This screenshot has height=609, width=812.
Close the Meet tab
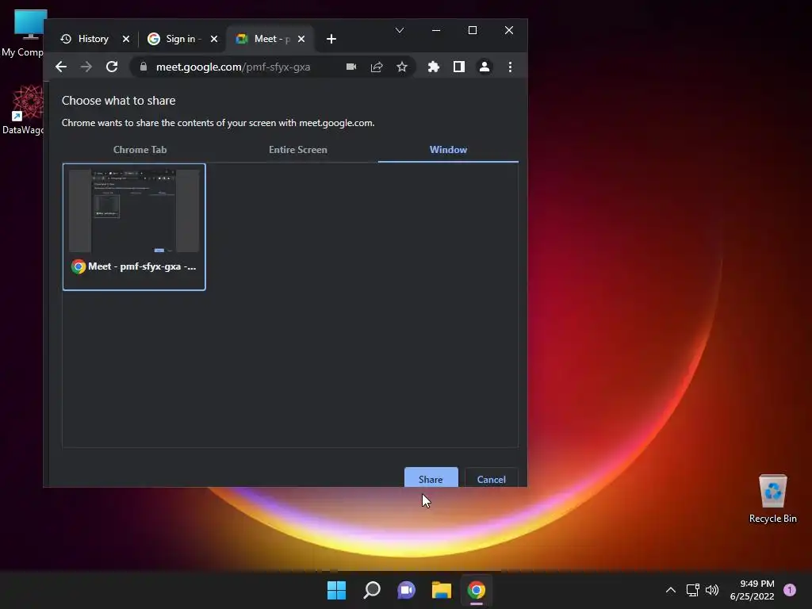coord(301,39)
